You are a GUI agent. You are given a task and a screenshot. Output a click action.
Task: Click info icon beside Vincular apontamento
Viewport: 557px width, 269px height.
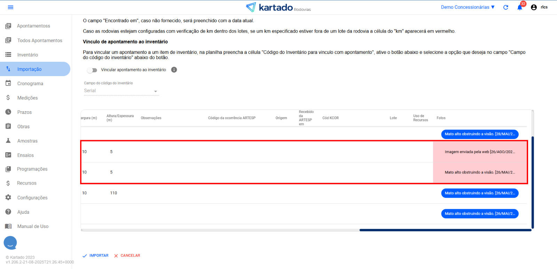174,70
